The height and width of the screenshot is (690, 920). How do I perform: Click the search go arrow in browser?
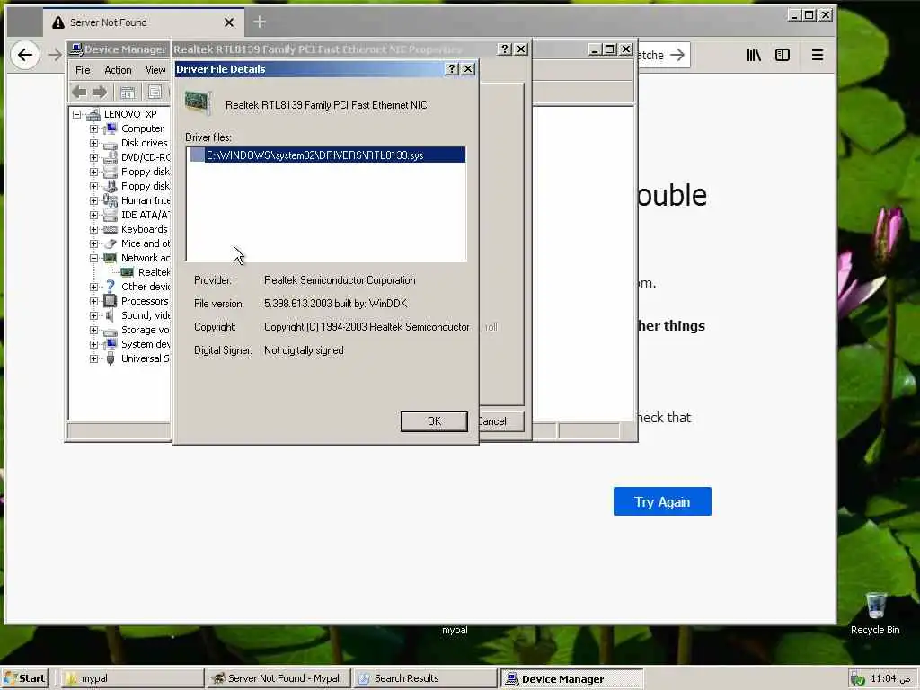click(677, 55)
